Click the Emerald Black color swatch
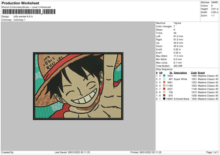The height and width of the screenshot is (155, 220). pos(164,99)
